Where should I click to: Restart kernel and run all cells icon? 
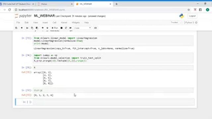point(71,28)
